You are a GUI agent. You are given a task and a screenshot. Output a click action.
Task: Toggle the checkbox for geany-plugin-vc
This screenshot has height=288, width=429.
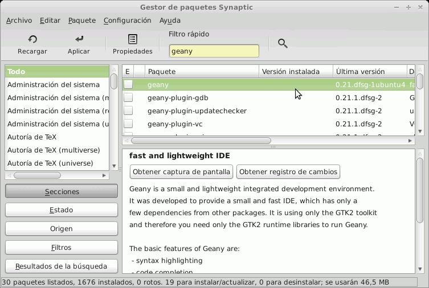coord(128,124)
